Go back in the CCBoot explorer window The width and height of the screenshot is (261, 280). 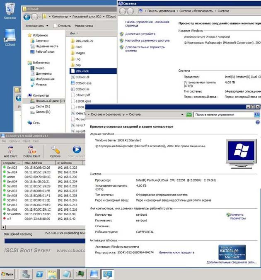click(27, 17)
